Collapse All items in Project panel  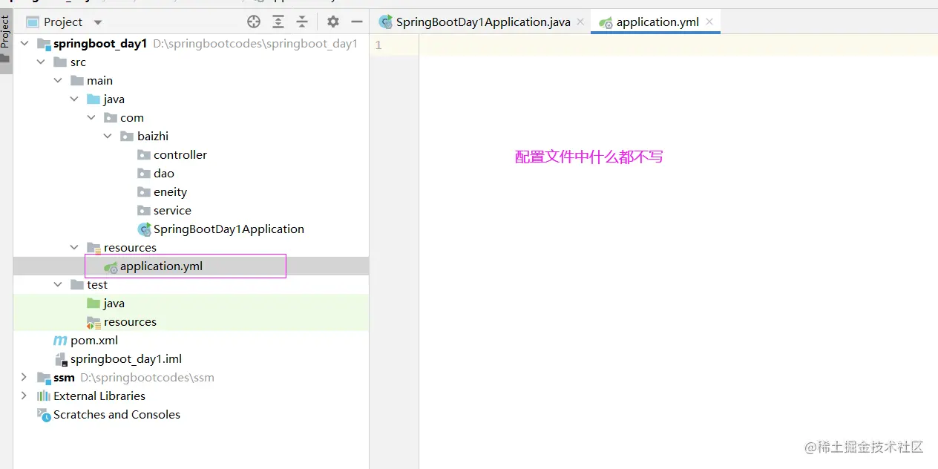point(304,22)
